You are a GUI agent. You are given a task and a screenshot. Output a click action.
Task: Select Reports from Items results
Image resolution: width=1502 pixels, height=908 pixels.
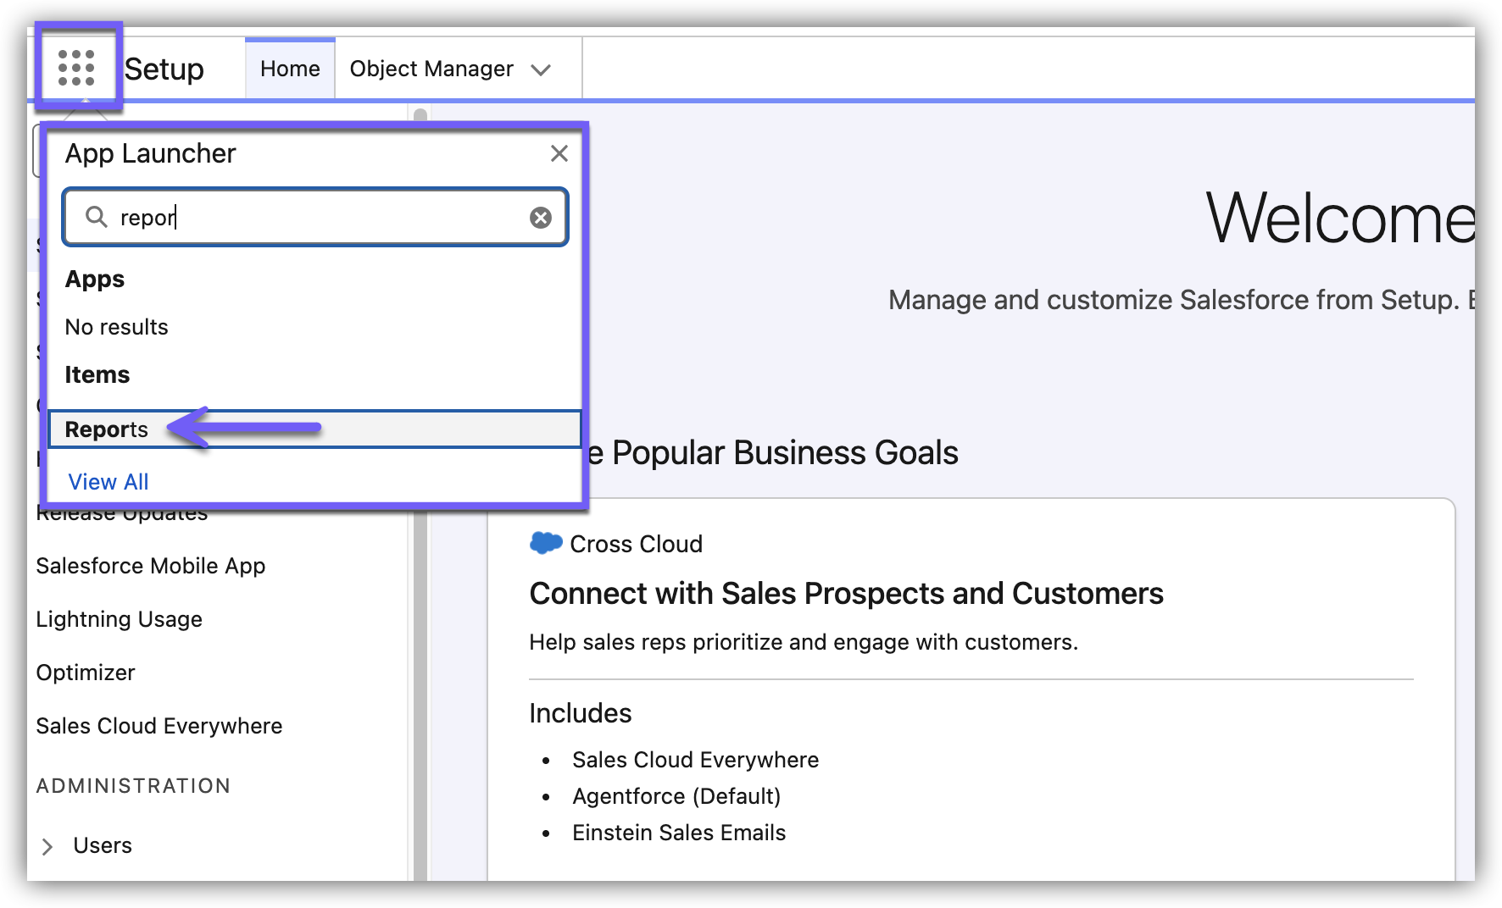coord(107,429)
